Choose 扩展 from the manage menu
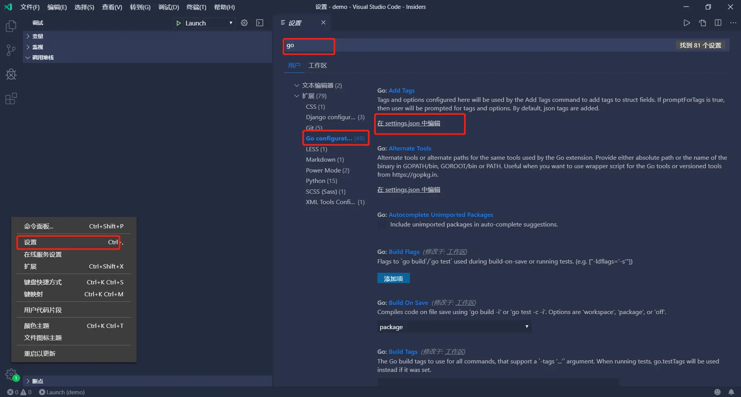This screenshot has height=397, width=741. click(x=74, y=267)
